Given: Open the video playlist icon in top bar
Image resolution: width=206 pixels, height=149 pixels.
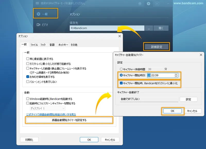Looking at the screenshot, I should [x=157, y=4].
